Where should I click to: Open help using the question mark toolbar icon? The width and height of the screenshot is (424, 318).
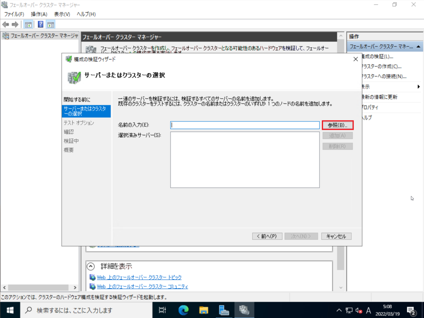coord(40,24)
